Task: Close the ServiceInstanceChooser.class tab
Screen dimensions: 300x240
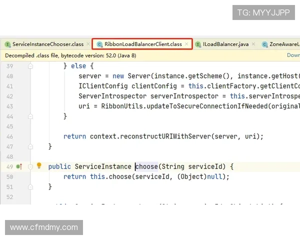Action: 88,44
